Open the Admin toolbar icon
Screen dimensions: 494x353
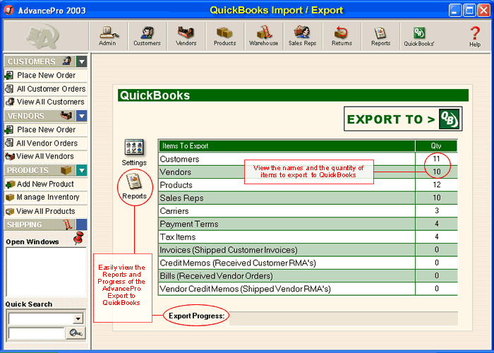[x=108, y=36]
